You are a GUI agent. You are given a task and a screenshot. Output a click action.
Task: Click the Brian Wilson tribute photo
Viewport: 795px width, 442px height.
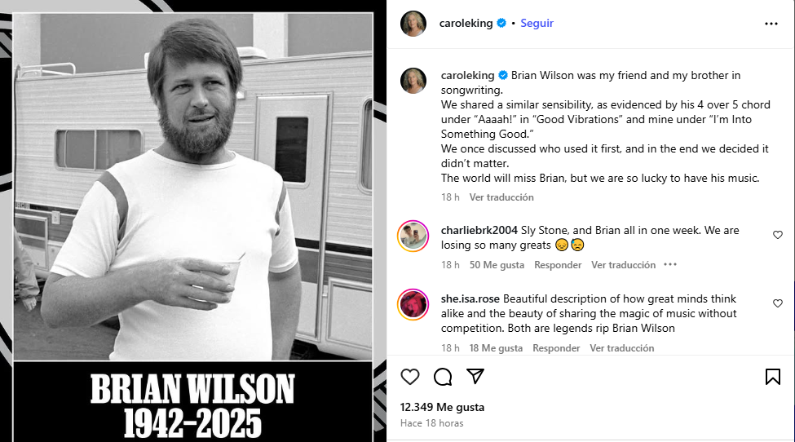click(x=192, y=187)
